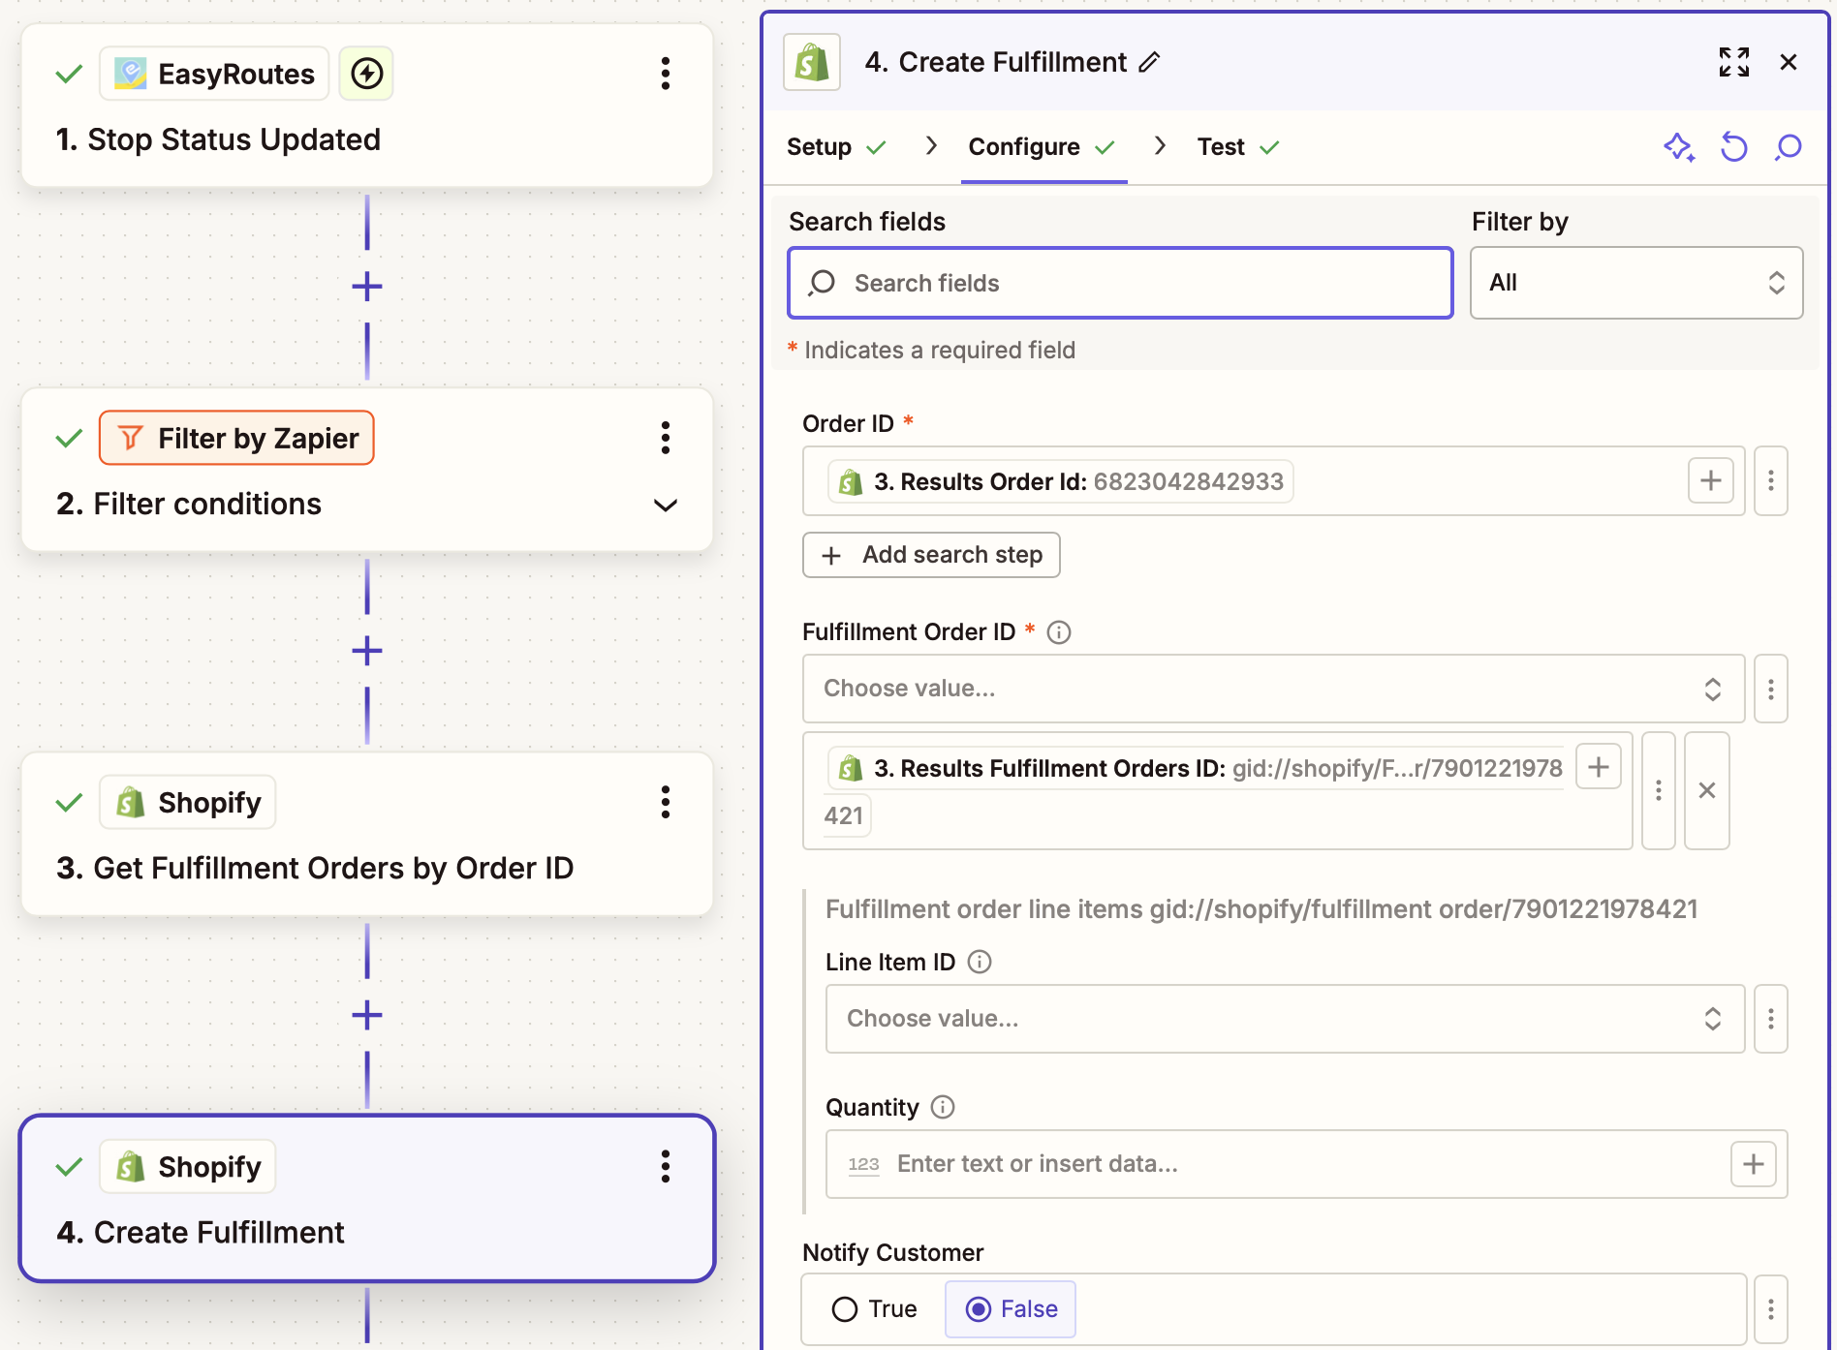Open the three-dot menu on Stop Status Updated step
Viewport: 1837px width, 1350px height.
(x=665, y=74)
